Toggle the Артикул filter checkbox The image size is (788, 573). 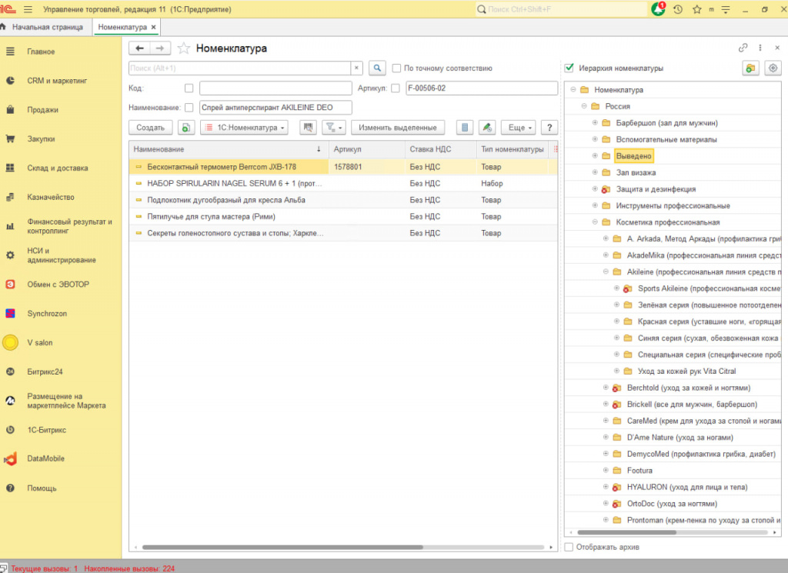coord(396,88)
